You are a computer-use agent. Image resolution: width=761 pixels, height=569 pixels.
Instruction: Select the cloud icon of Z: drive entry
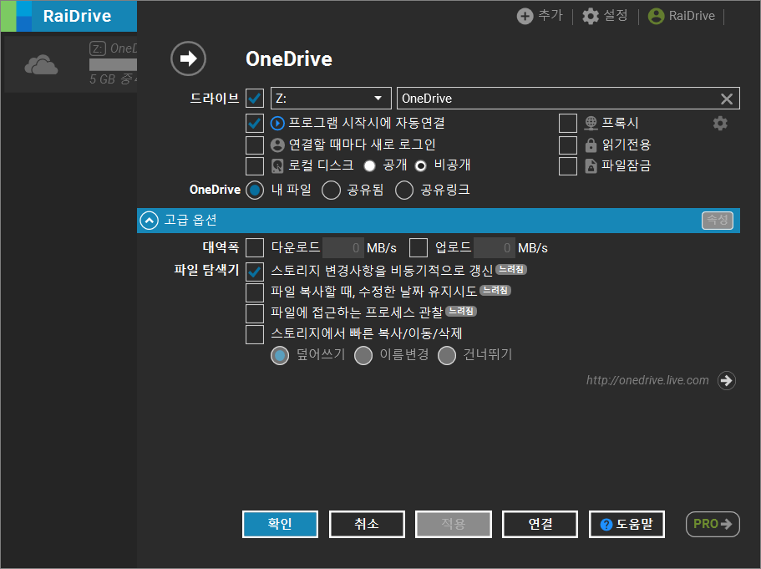click(x=41, y=64)
